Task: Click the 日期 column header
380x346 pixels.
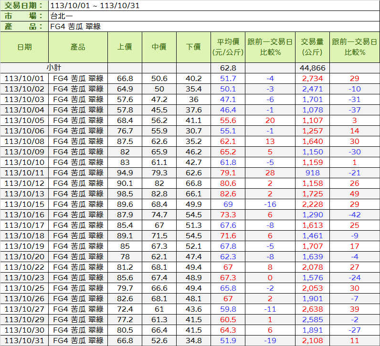Action: click(24, 47)
